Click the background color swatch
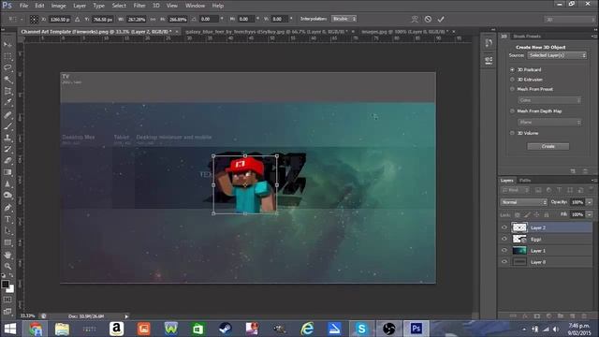The width and height of the screenshot is (599, 337). 10,289
